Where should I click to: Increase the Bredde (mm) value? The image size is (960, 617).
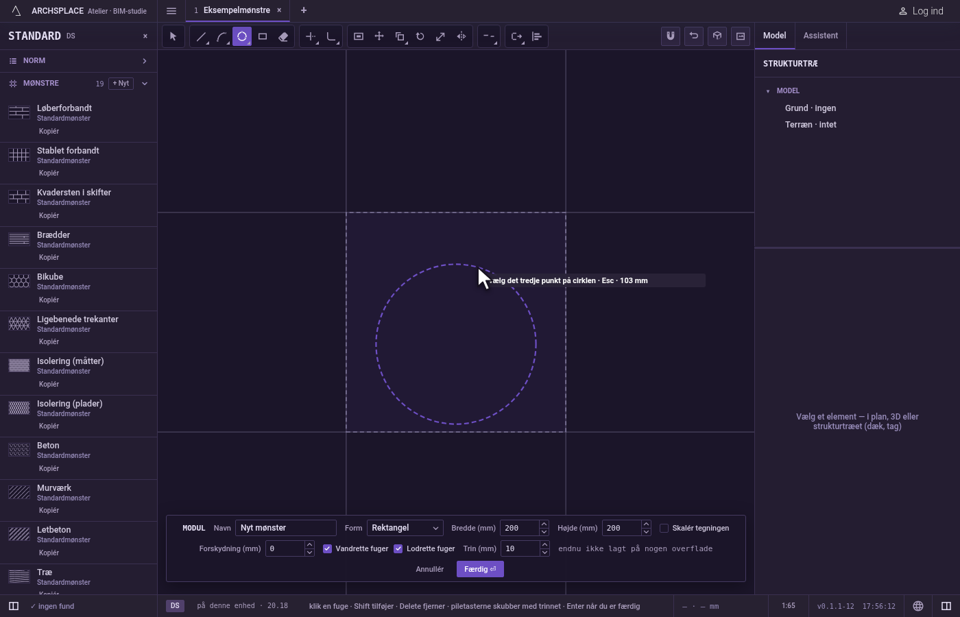pyautogui.click(x=544, y=524)
